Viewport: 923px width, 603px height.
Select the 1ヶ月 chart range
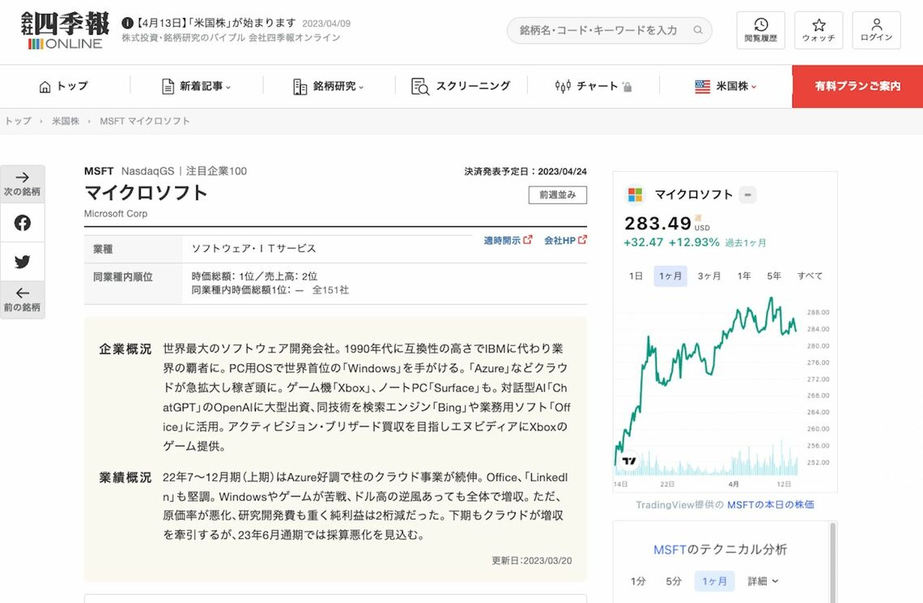670,276
